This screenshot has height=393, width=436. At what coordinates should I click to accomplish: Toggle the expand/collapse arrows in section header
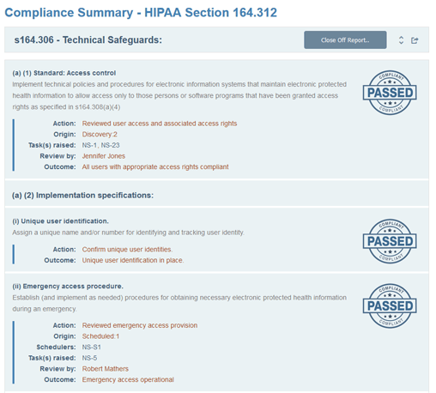(401, 40)
